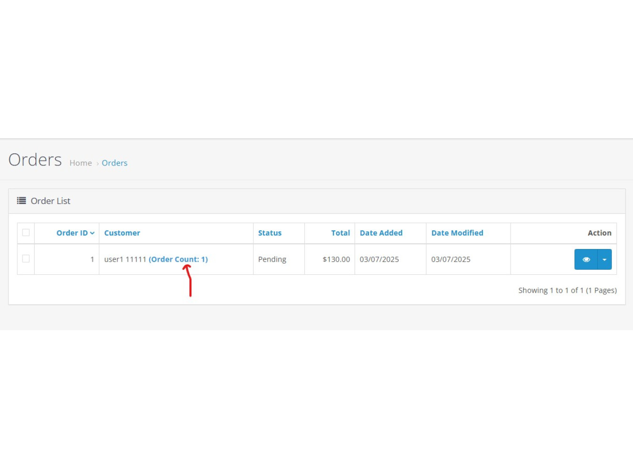Click the eye icon to view order
Image resolution: width=633 pixels, height=469 pixels.
coord(586,259)
